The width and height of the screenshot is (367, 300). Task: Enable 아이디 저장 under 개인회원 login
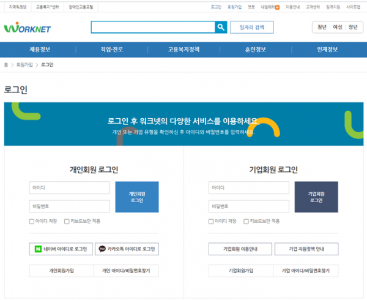click(32, 222)
